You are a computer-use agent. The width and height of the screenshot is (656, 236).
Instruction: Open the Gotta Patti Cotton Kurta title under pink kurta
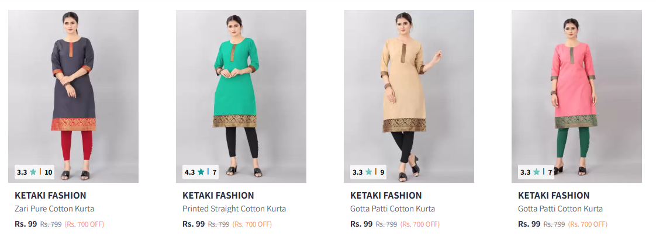(x=561, y=209)
